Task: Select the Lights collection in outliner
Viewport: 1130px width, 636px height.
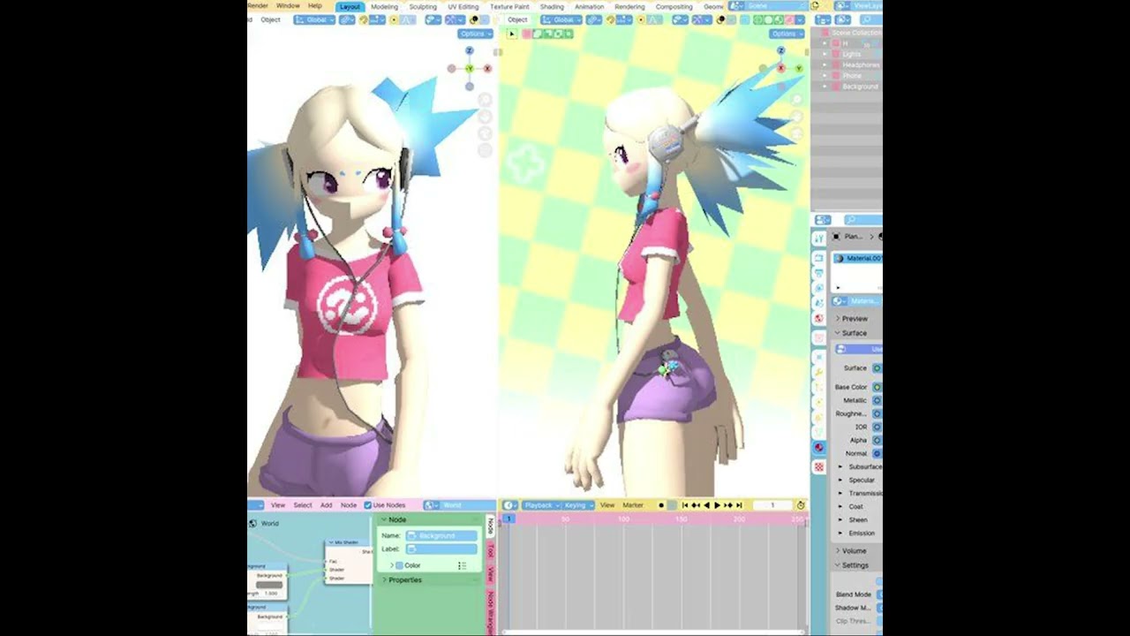Action: coord(852,54)
